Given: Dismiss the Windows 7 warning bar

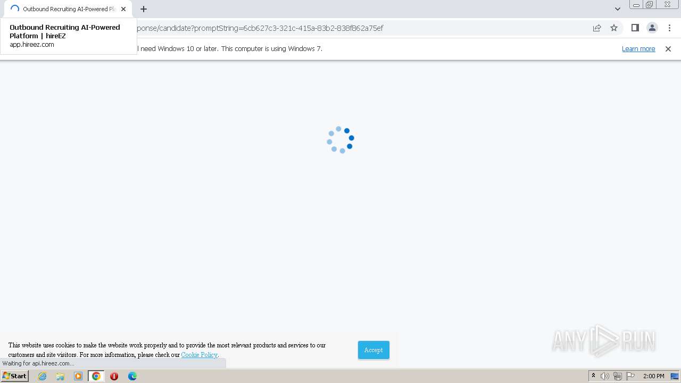Looking at the screenshot, I should tap(668, 48).
